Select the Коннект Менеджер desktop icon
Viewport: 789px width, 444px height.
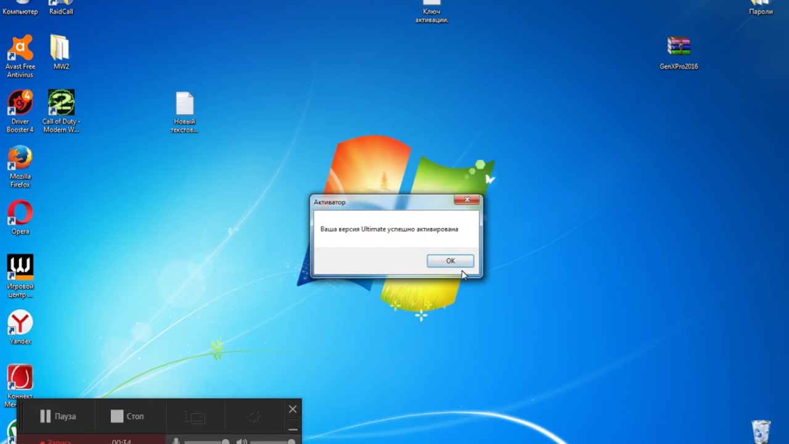pos(20,386)
